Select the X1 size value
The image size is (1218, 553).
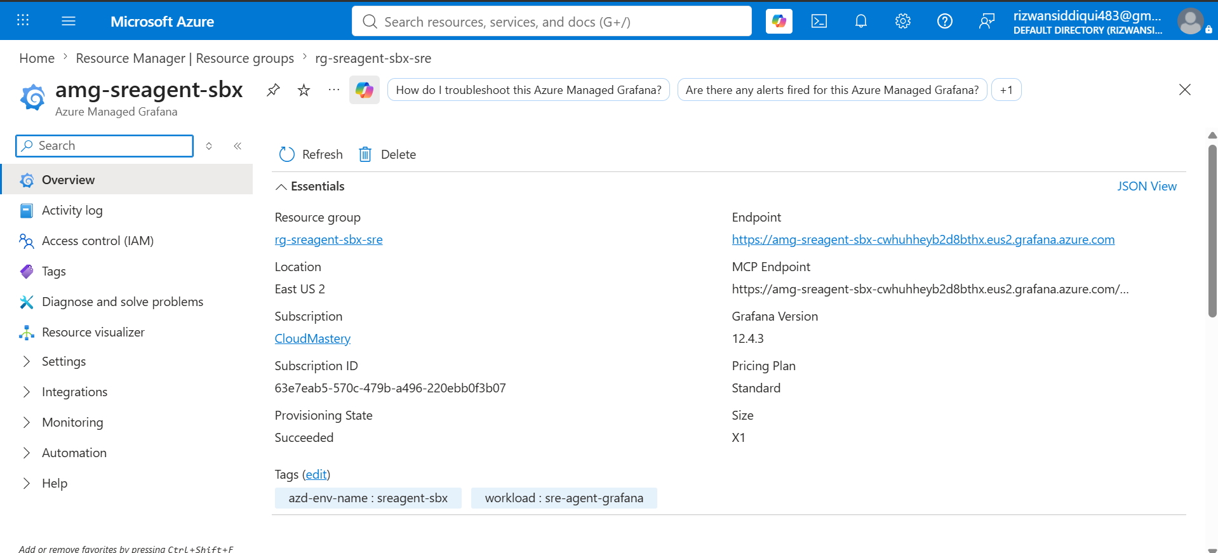739,437
